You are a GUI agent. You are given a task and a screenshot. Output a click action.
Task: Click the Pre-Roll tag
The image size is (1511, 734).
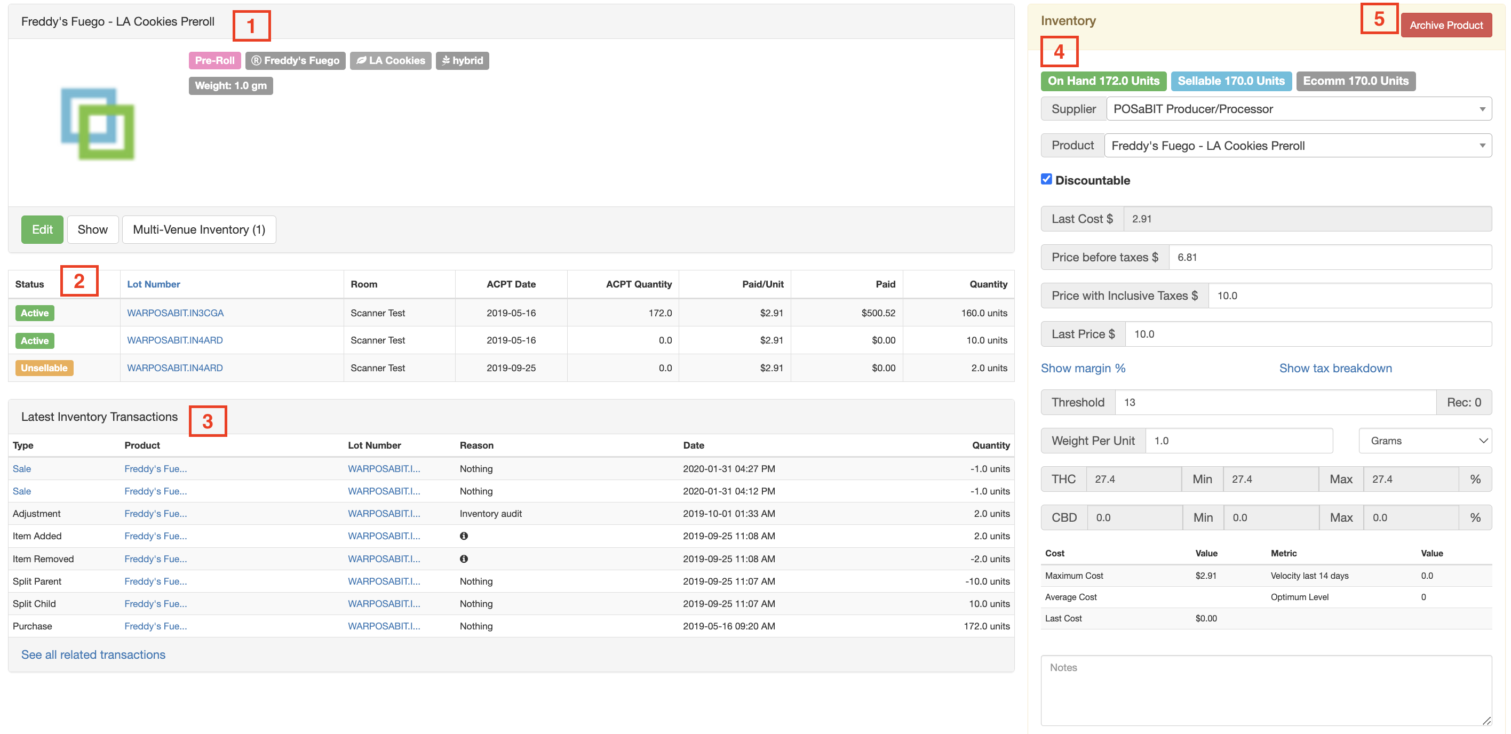coord(214,60)
